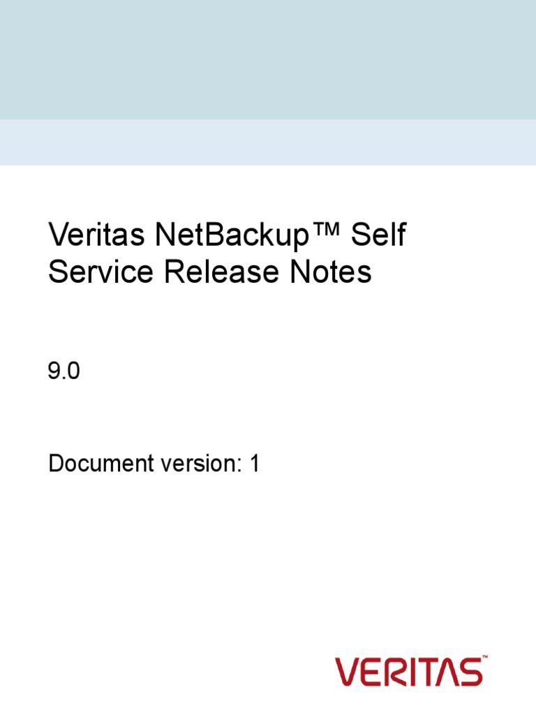The width and height of the screenshot is (536, 715).
Task: Click the darker blue-gray header band
Action: pyautogui.click(x=268, y=59)
